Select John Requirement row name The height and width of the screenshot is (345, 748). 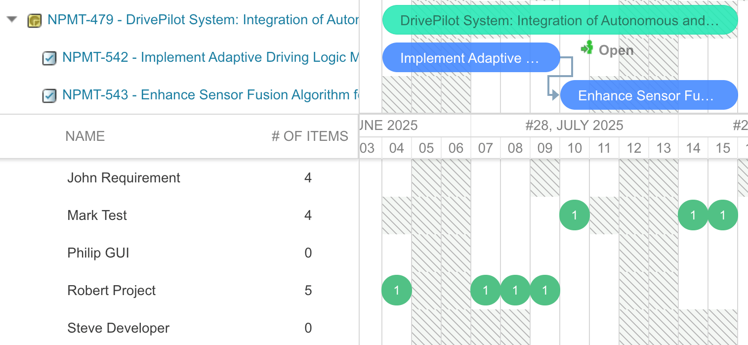[124, 178]
